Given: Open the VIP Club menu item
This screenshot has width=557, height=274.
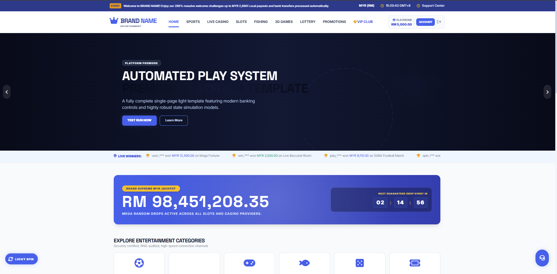Looking at the screenshot, I should click(x=363, y=22).
